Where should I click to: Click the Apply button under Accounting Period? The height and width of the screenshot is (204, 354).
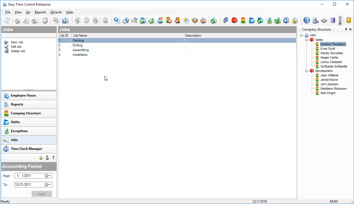(x=42, y=194)
